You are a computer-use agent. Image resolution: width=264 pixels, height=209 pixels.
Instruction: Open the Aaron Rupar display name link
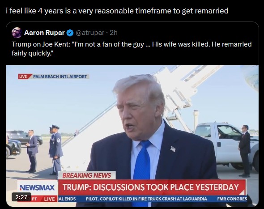pyautogui.click(x=44, y=33)
